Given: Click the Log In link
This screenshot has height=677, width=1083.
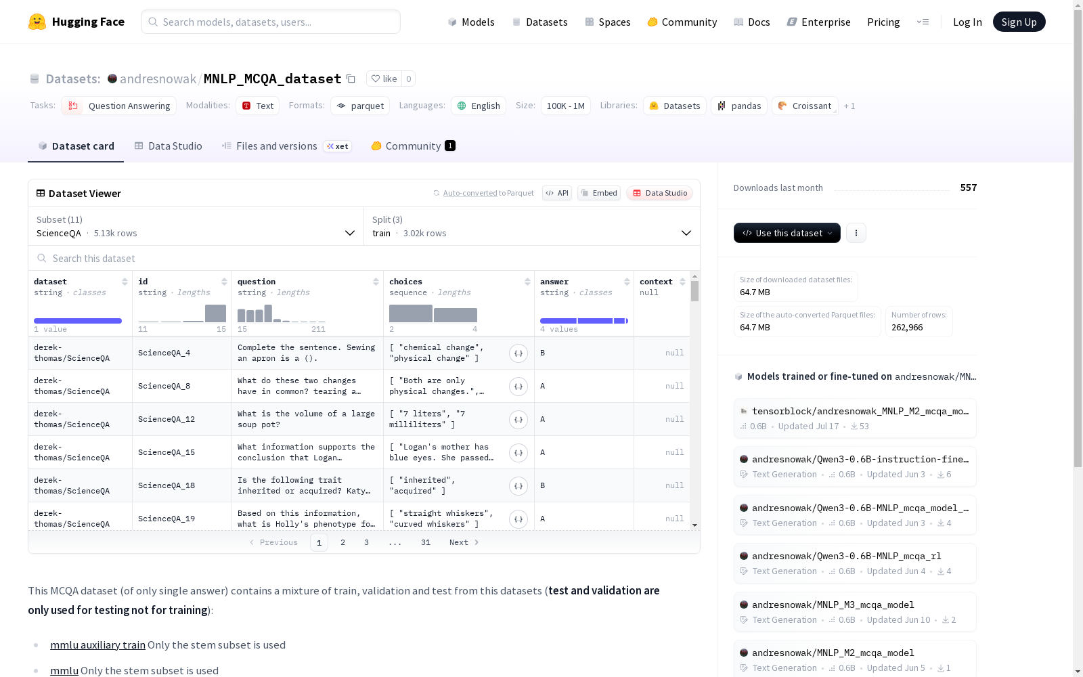Looking at the screenshot, I should point(967,22).
